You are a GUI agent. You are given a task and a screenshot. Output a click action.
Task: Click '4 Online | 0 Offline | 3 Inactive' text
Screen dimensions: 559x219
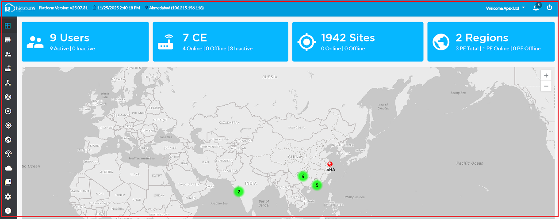click(x=218, y=49)
